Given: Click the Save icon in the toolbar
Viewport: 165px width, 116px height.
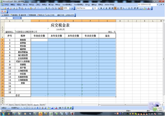Looking at the screenshot, I should pyautogui.click(x=8, y=8).
